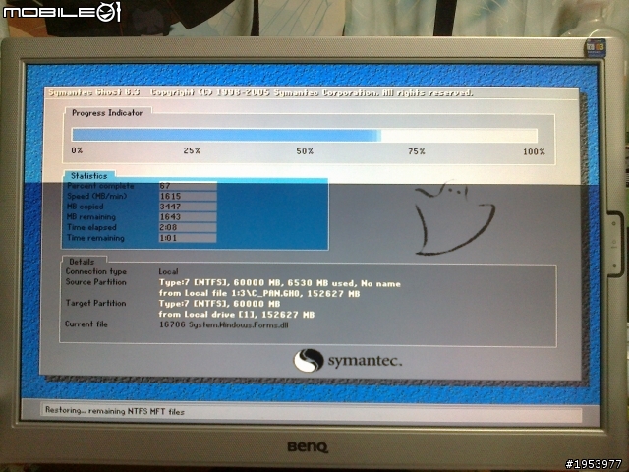This screenshot has height=472, width=629.
Task: Click the Statistics group label
Action: click(89, 176)
